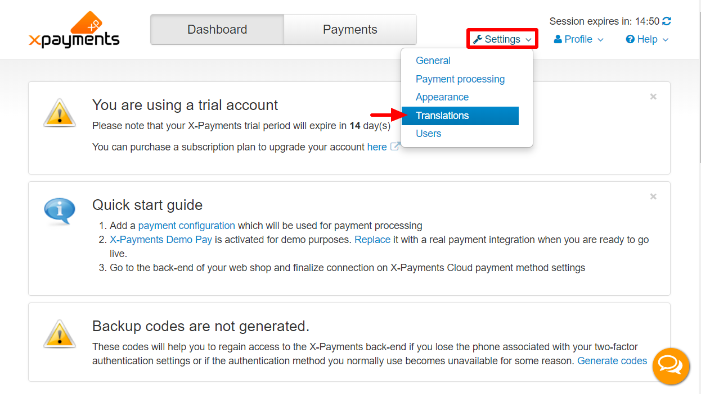Click the Replace link
Screen dimensions: 701x394
pyautogui.click(x=372, y=240)
